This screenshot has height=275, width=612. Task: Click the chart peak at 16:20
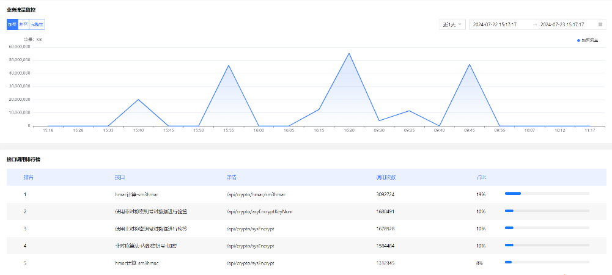349,54
